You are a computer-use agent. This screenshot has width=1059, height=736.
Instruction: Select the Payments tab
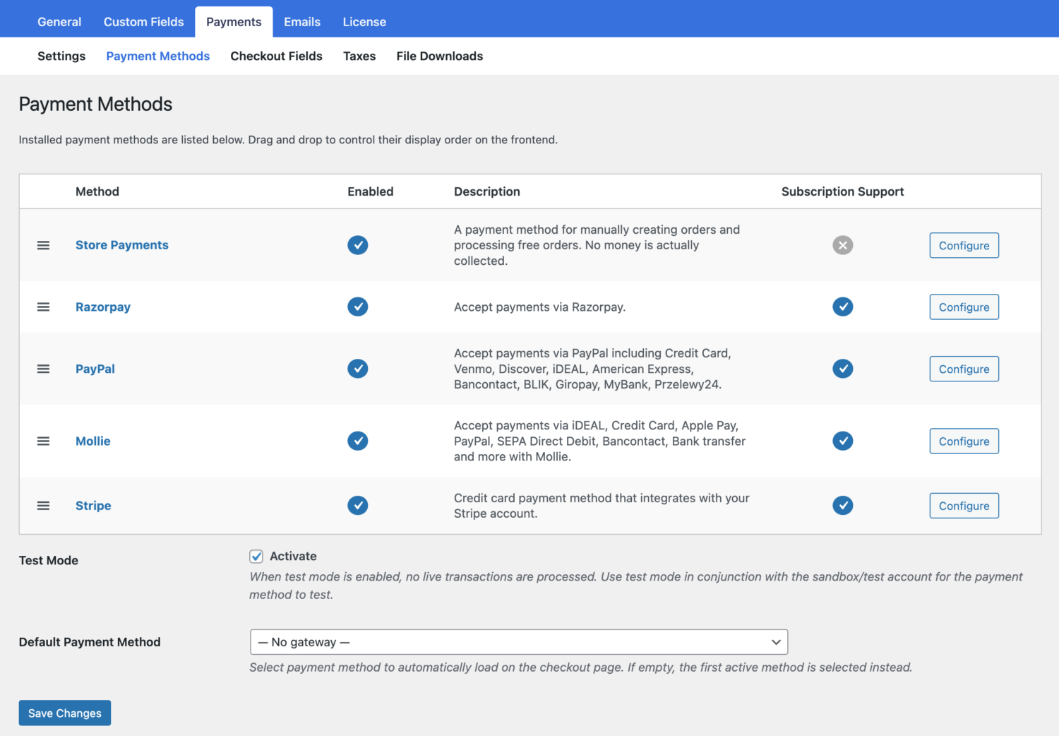click(x=234, y=22)
